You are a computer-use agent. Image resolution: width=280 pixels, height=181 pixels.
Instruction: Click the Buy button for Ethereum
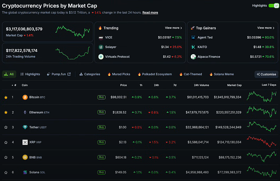[x=101, y=112]
